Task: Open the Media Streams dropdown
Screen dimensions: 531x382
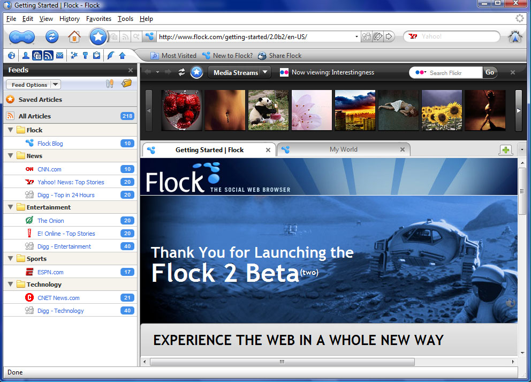Action: click(x=239, y=72)
